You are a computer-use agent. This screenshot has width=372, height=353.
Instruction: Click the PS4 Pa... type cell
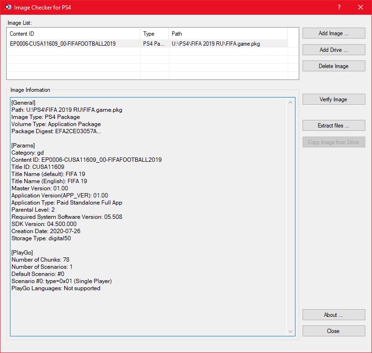pyautogui.click(x=154, y=44)
